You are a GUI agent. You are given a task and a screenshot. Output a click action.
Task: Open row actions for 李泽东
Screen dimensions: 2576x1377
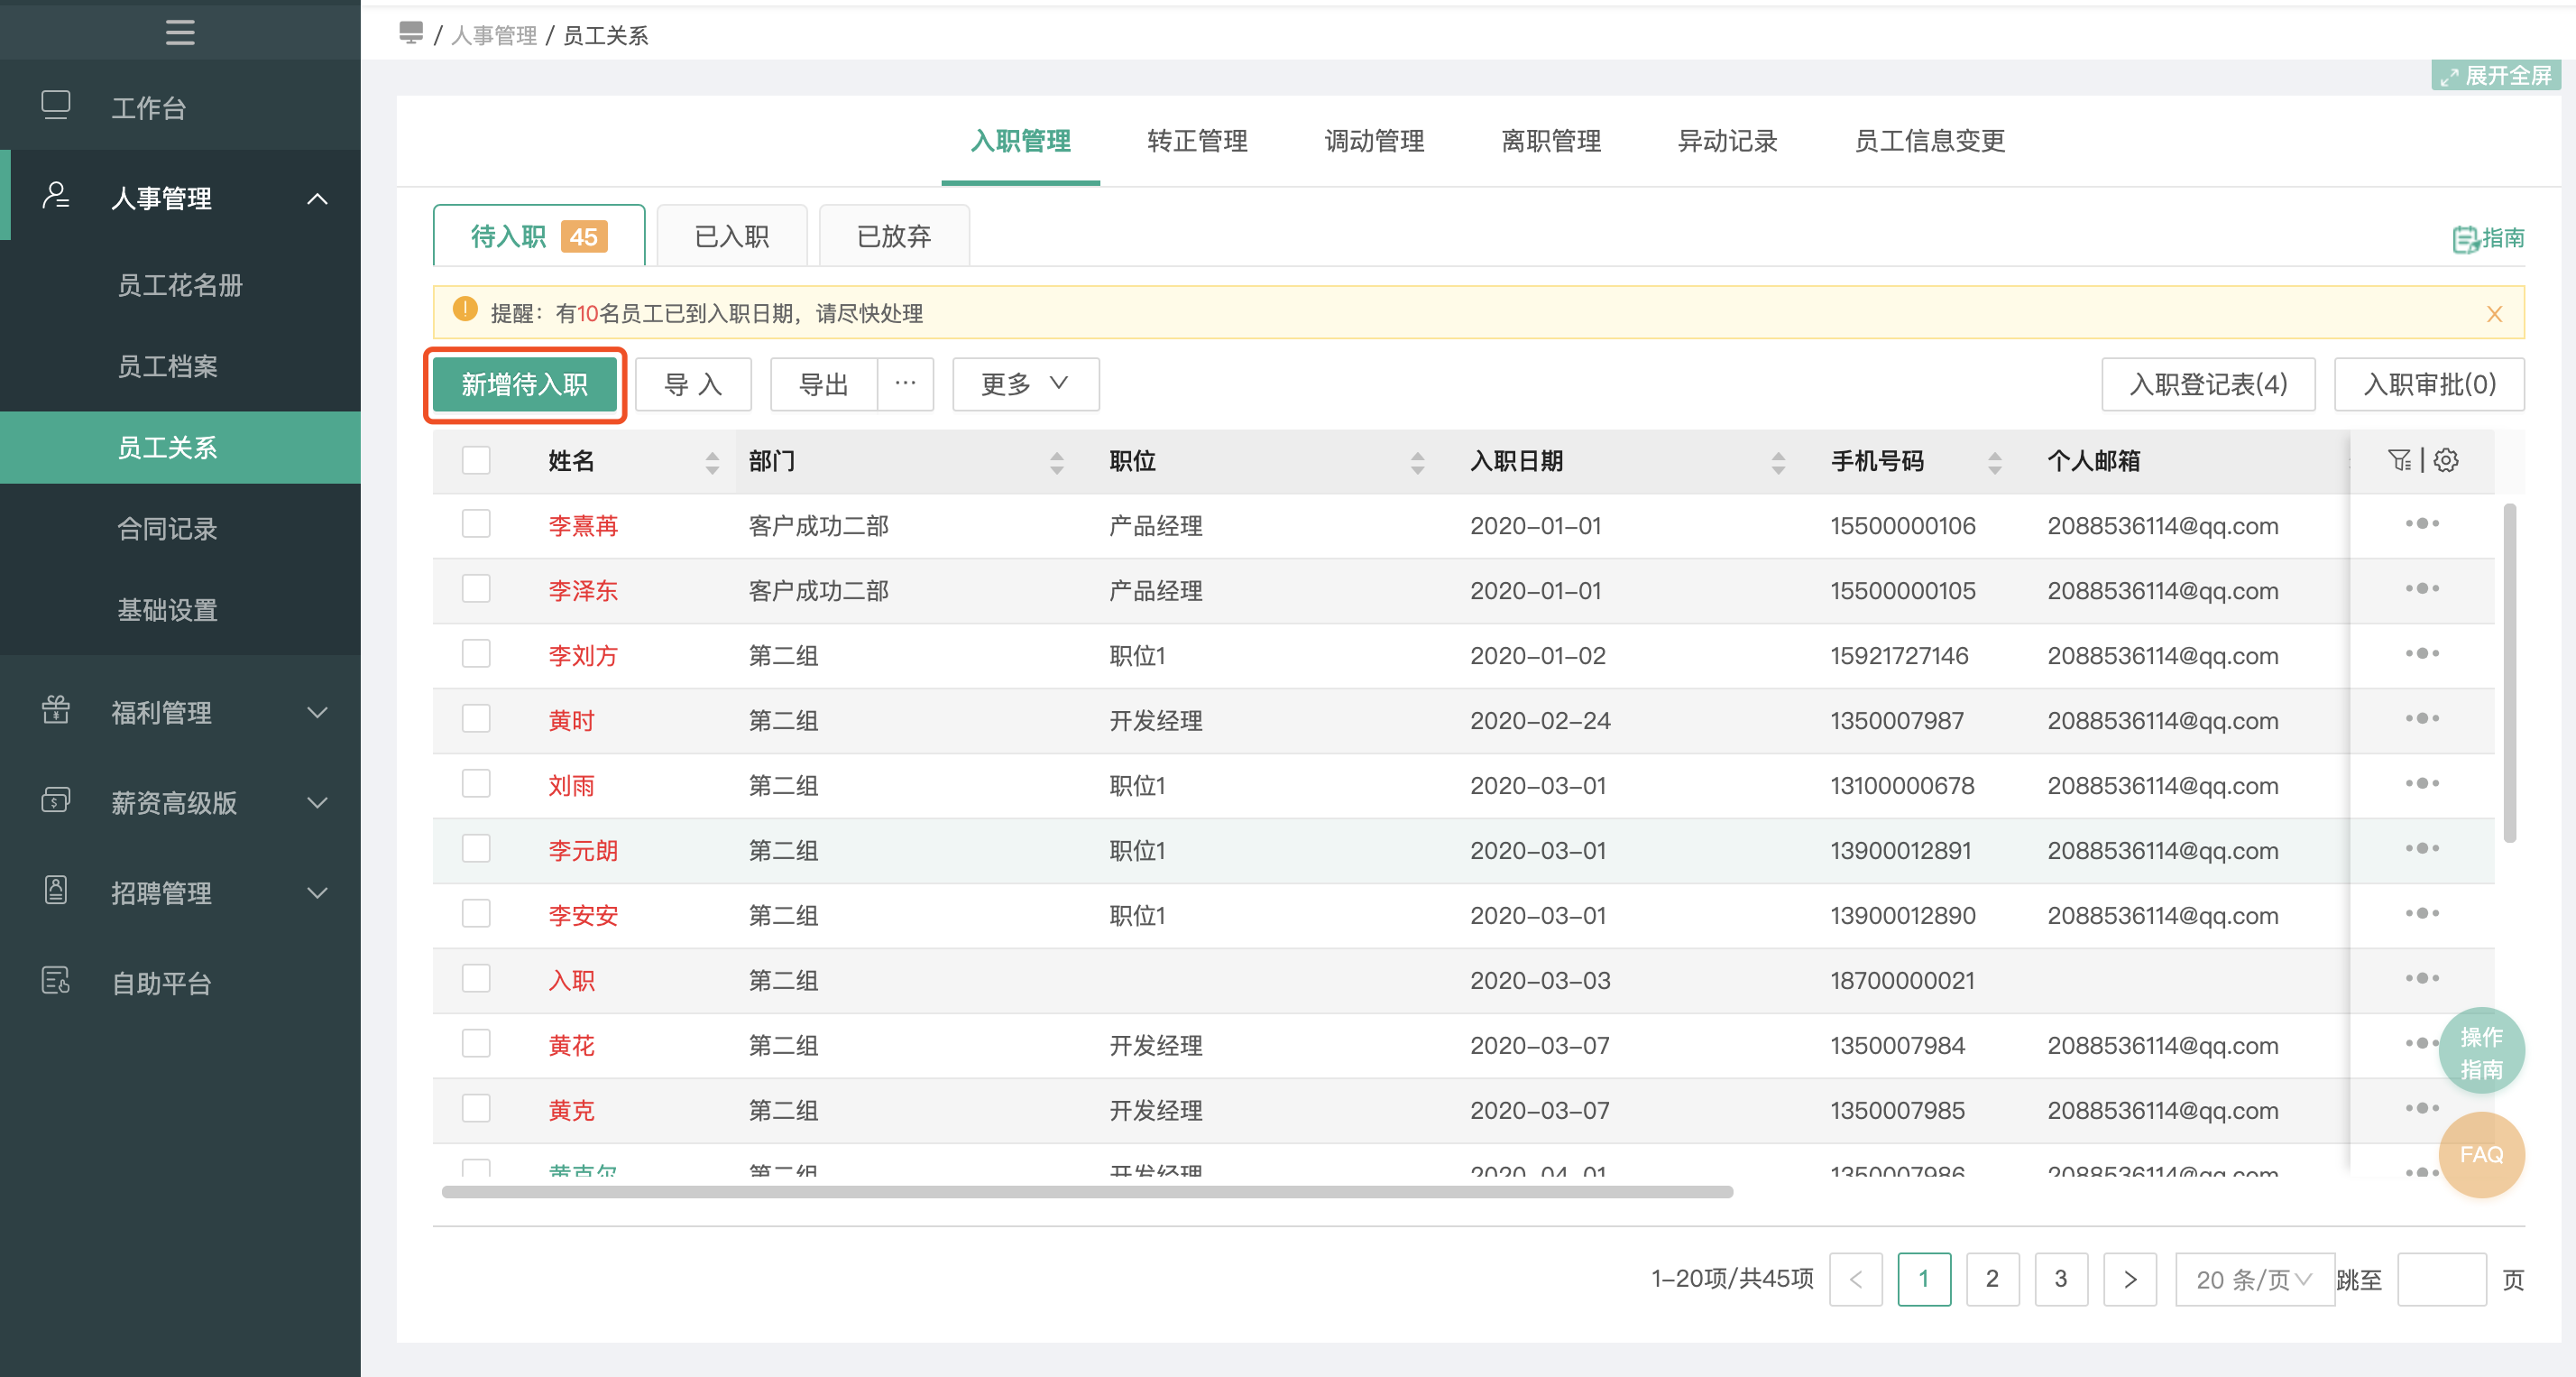[x=2422, y=589]
